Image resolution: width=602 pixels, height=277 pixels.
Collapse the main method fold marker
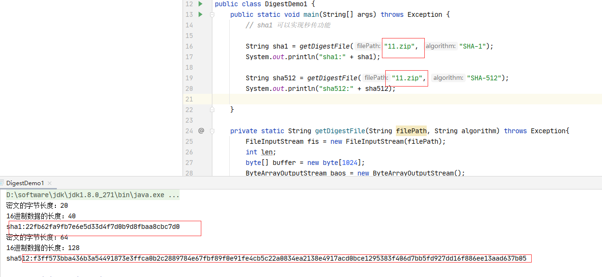pos(212,14)
